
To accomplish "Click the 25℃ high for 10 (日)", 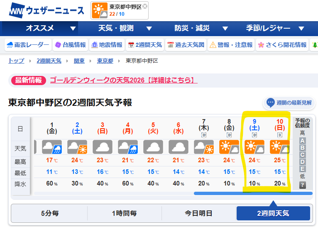I will [x=280, y=160].
